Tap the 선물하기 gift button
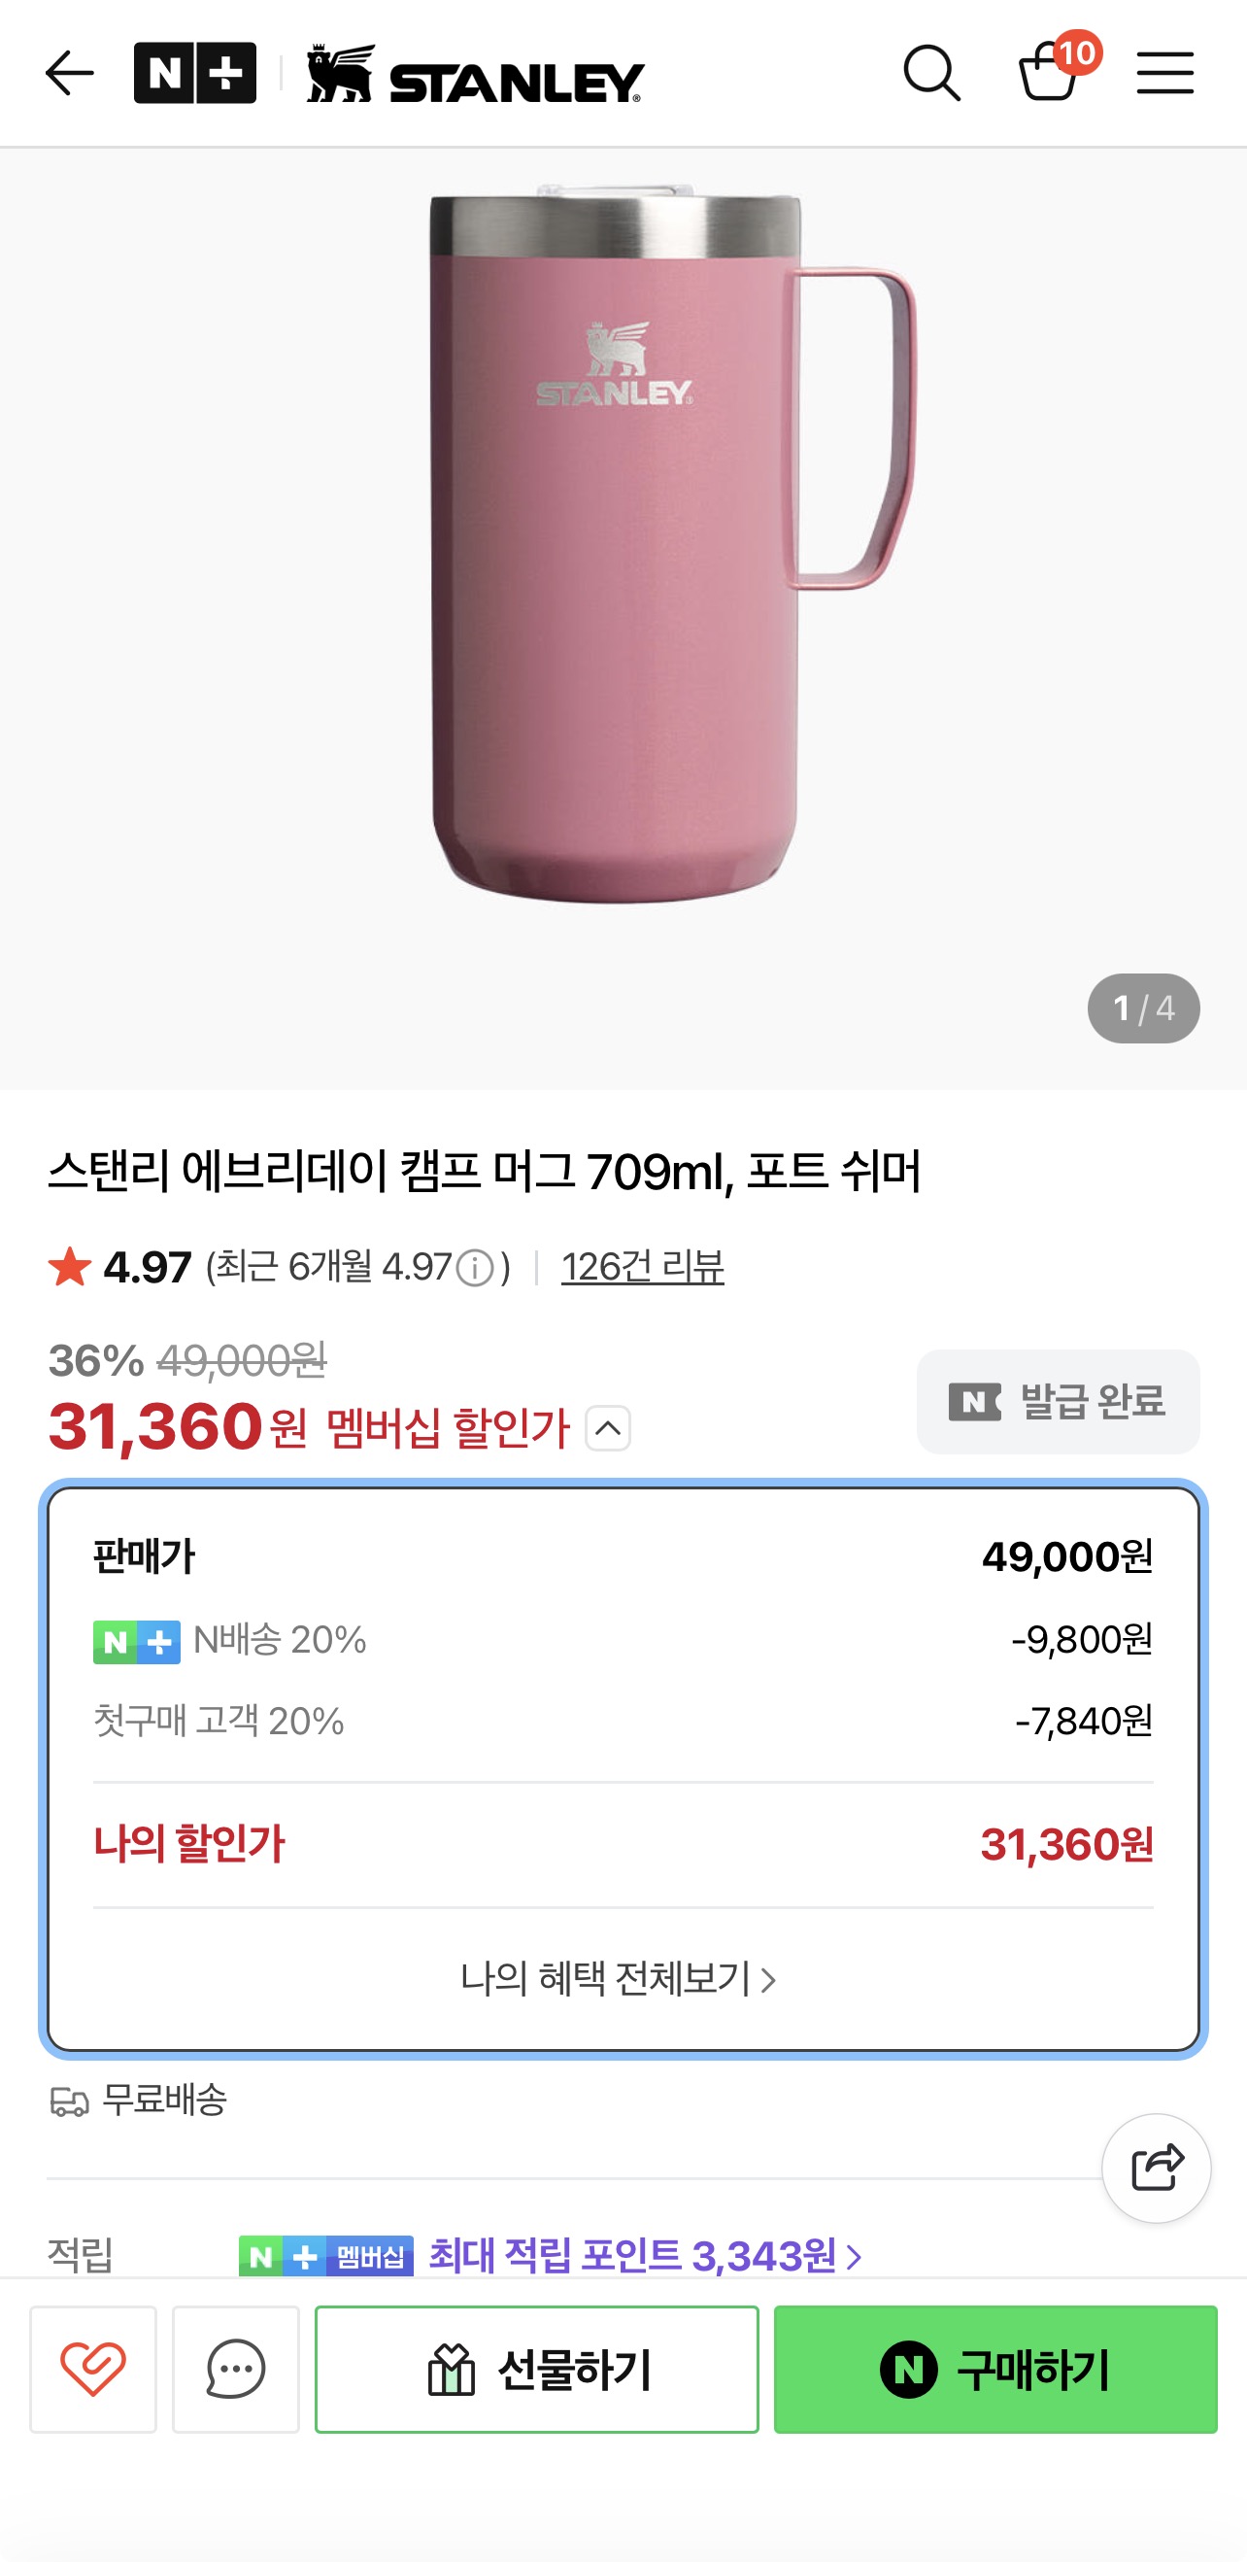The width and height of the screenshot is (1247, 2562). tap(537, 2369)
